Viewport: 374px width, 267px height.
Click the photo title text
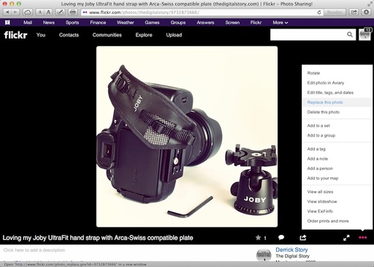(98, 238)
